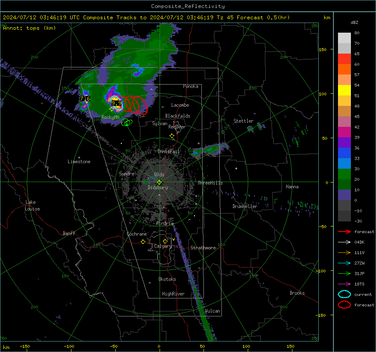Select the Drumheller label

pos(245,206)
